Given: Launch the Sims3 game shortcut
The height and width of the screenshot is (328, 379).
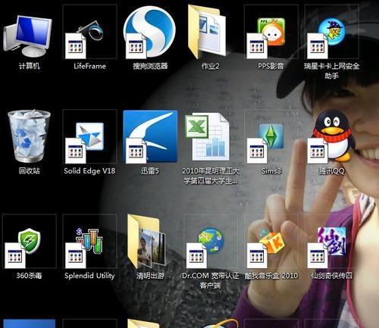Looking at the screenshot, I should (271, 136).
